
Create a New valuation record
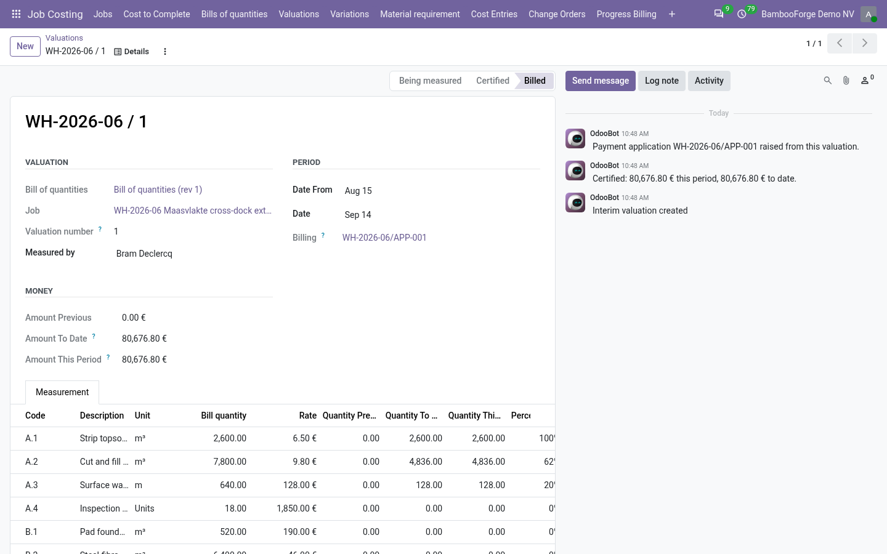pos(25,46)
